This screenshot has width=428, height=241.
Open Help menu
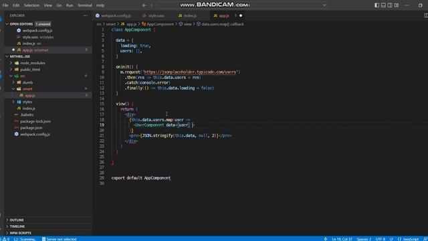coord(100,5)
